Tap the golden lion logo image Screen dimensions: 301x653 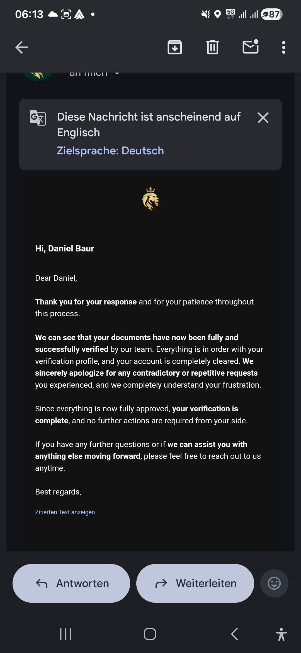click(x=151, y=199)
